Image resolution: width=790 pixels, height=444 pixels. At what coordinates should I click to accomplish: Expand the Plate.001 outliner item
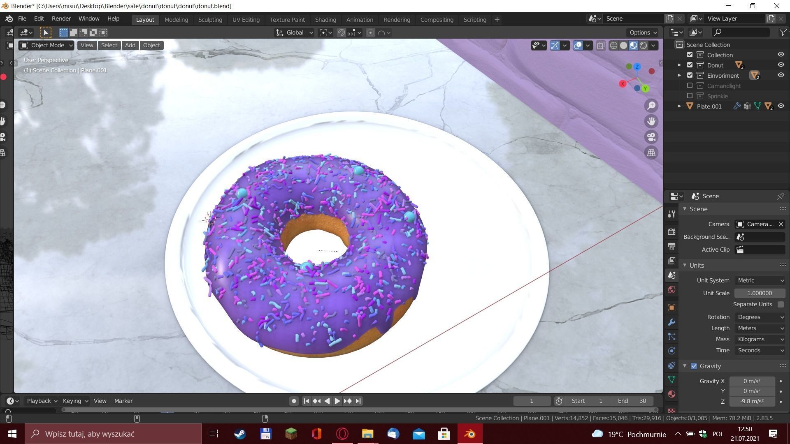(x=680, y=106)
